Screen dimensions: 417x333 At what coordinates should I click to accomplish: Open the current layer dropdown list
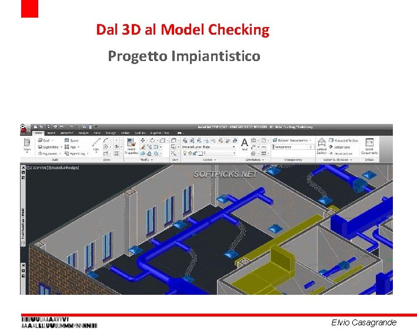click(234, 153)
